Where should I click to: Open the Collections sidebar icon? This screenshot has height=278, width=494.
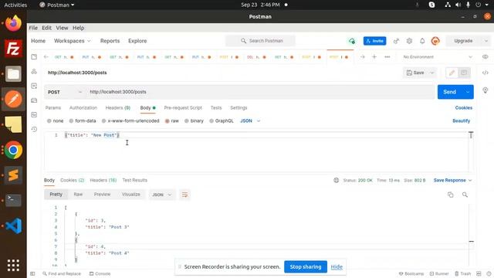click(34, 56)
